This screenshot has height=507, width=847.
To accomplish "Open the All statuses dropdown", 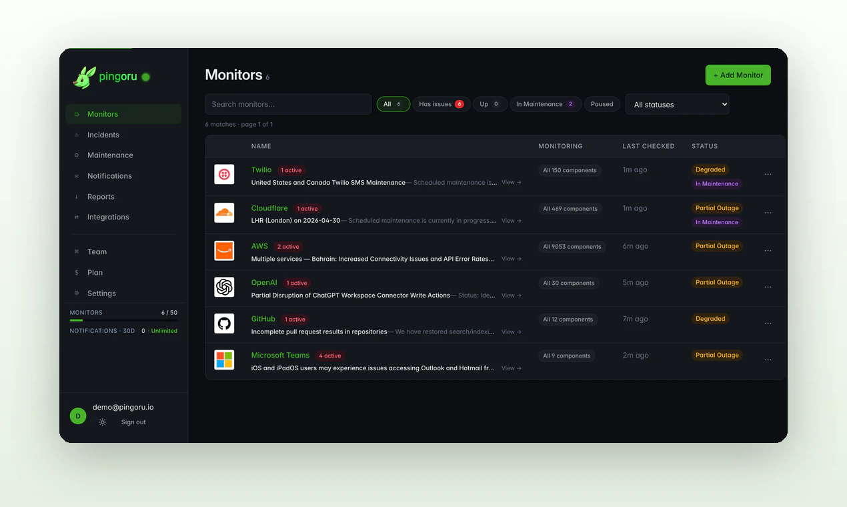I will [676, 104].
